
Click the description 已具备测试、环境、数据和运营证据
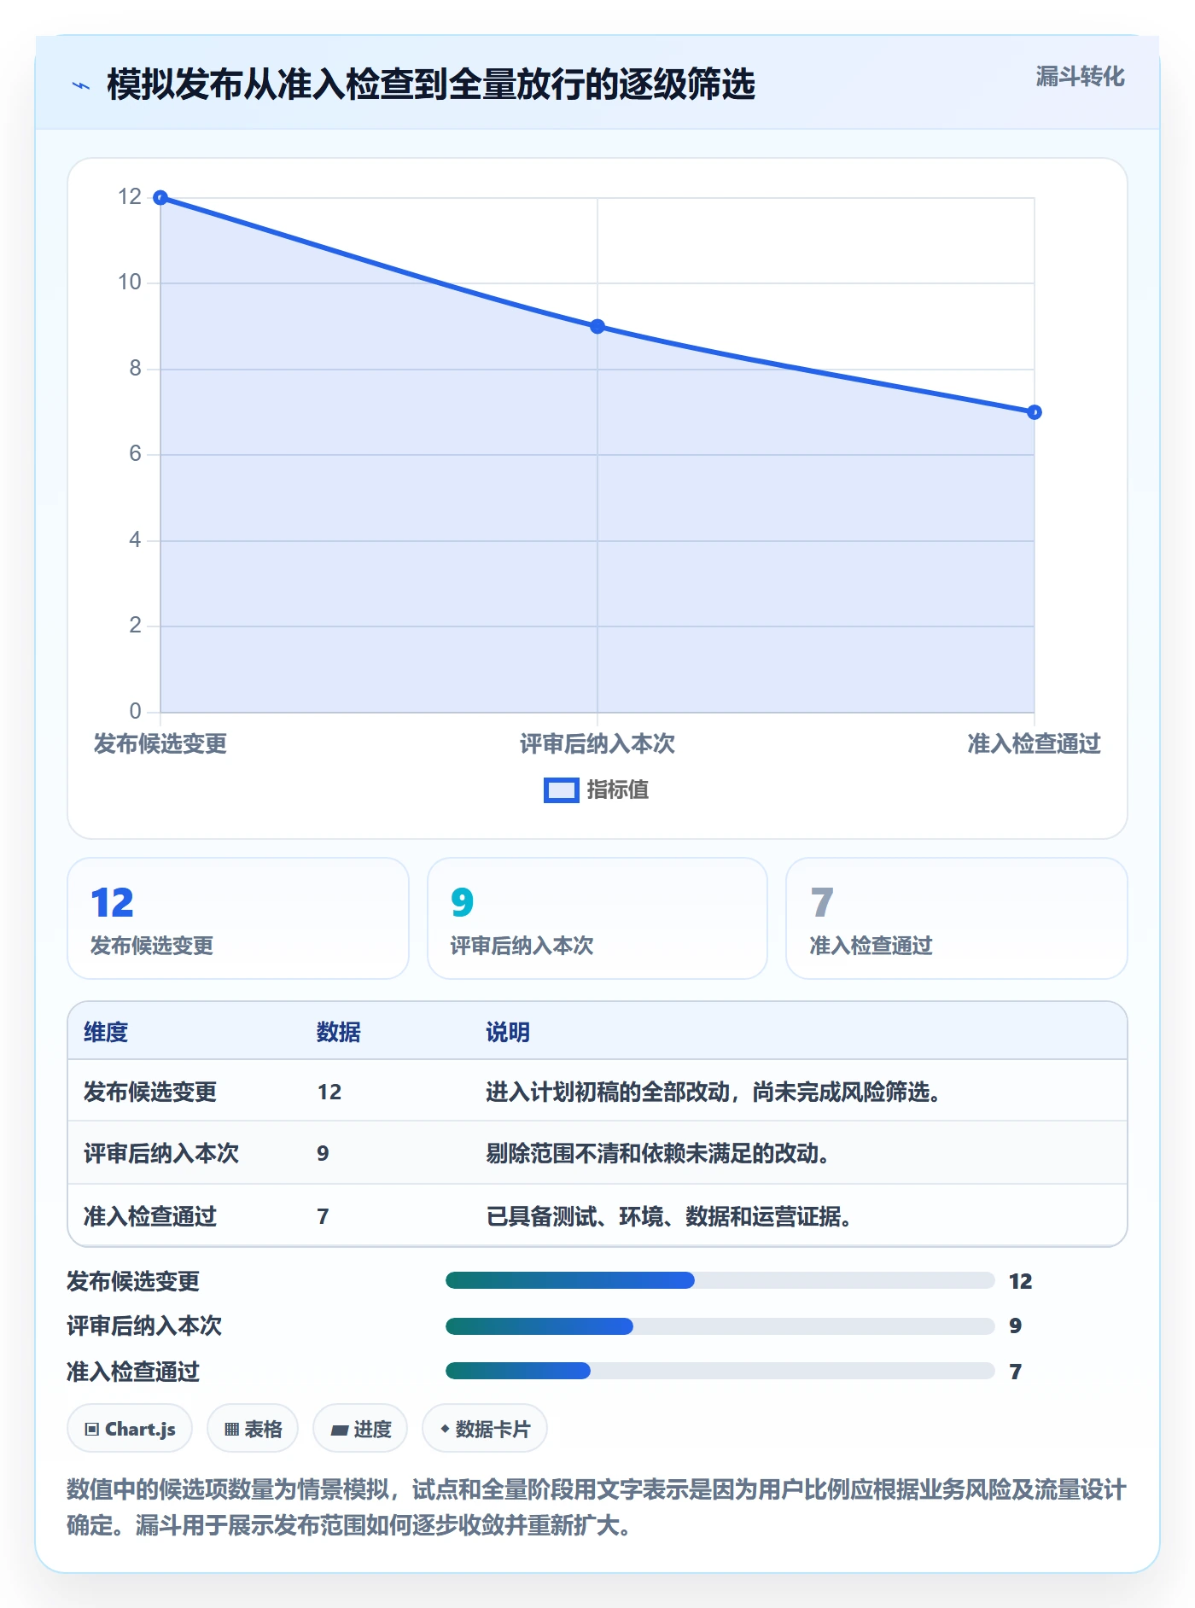669,1216
